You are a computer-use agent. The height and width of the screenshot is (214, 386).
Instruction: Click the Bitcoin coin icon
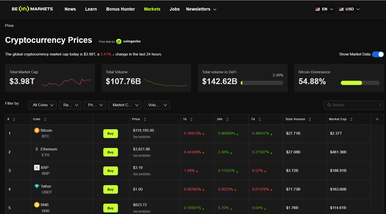point(37,130)
